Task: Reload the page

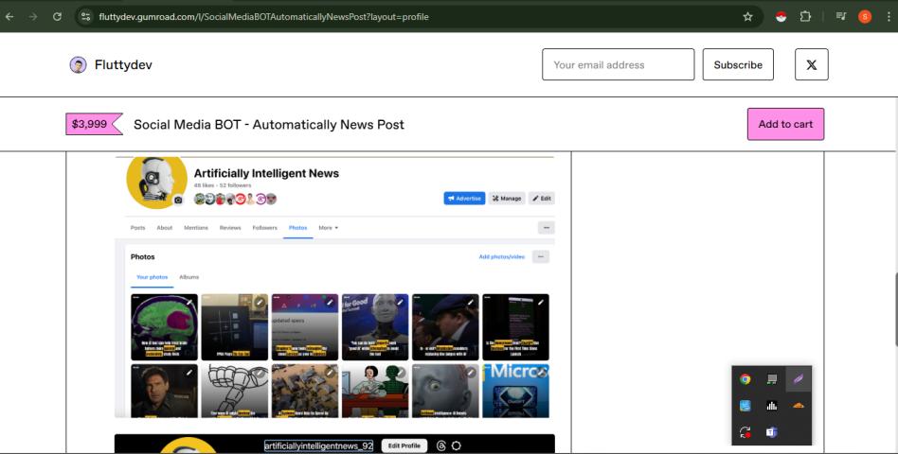Action: (57, 16)
